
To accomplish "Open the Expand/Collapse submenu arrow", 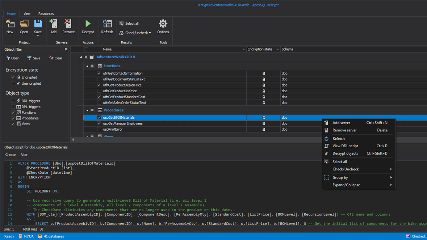I will (x=391, y=185).
